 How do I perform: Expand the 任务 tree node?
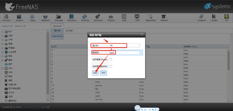[x=3, y=40]
